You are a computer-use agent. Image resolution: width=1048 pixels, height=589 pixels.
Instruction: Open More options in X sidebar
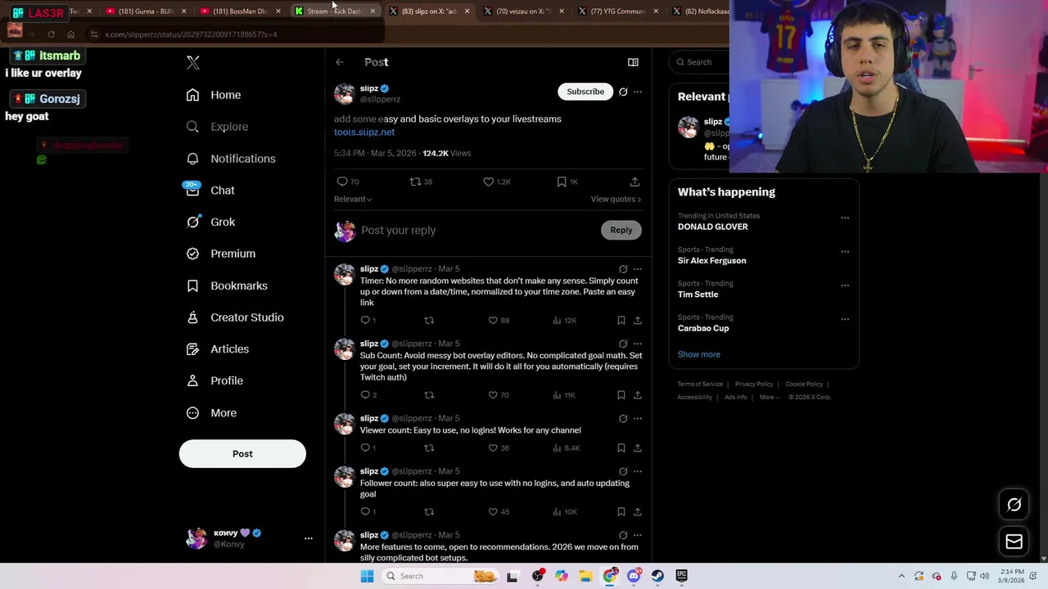tap(212, 413)
